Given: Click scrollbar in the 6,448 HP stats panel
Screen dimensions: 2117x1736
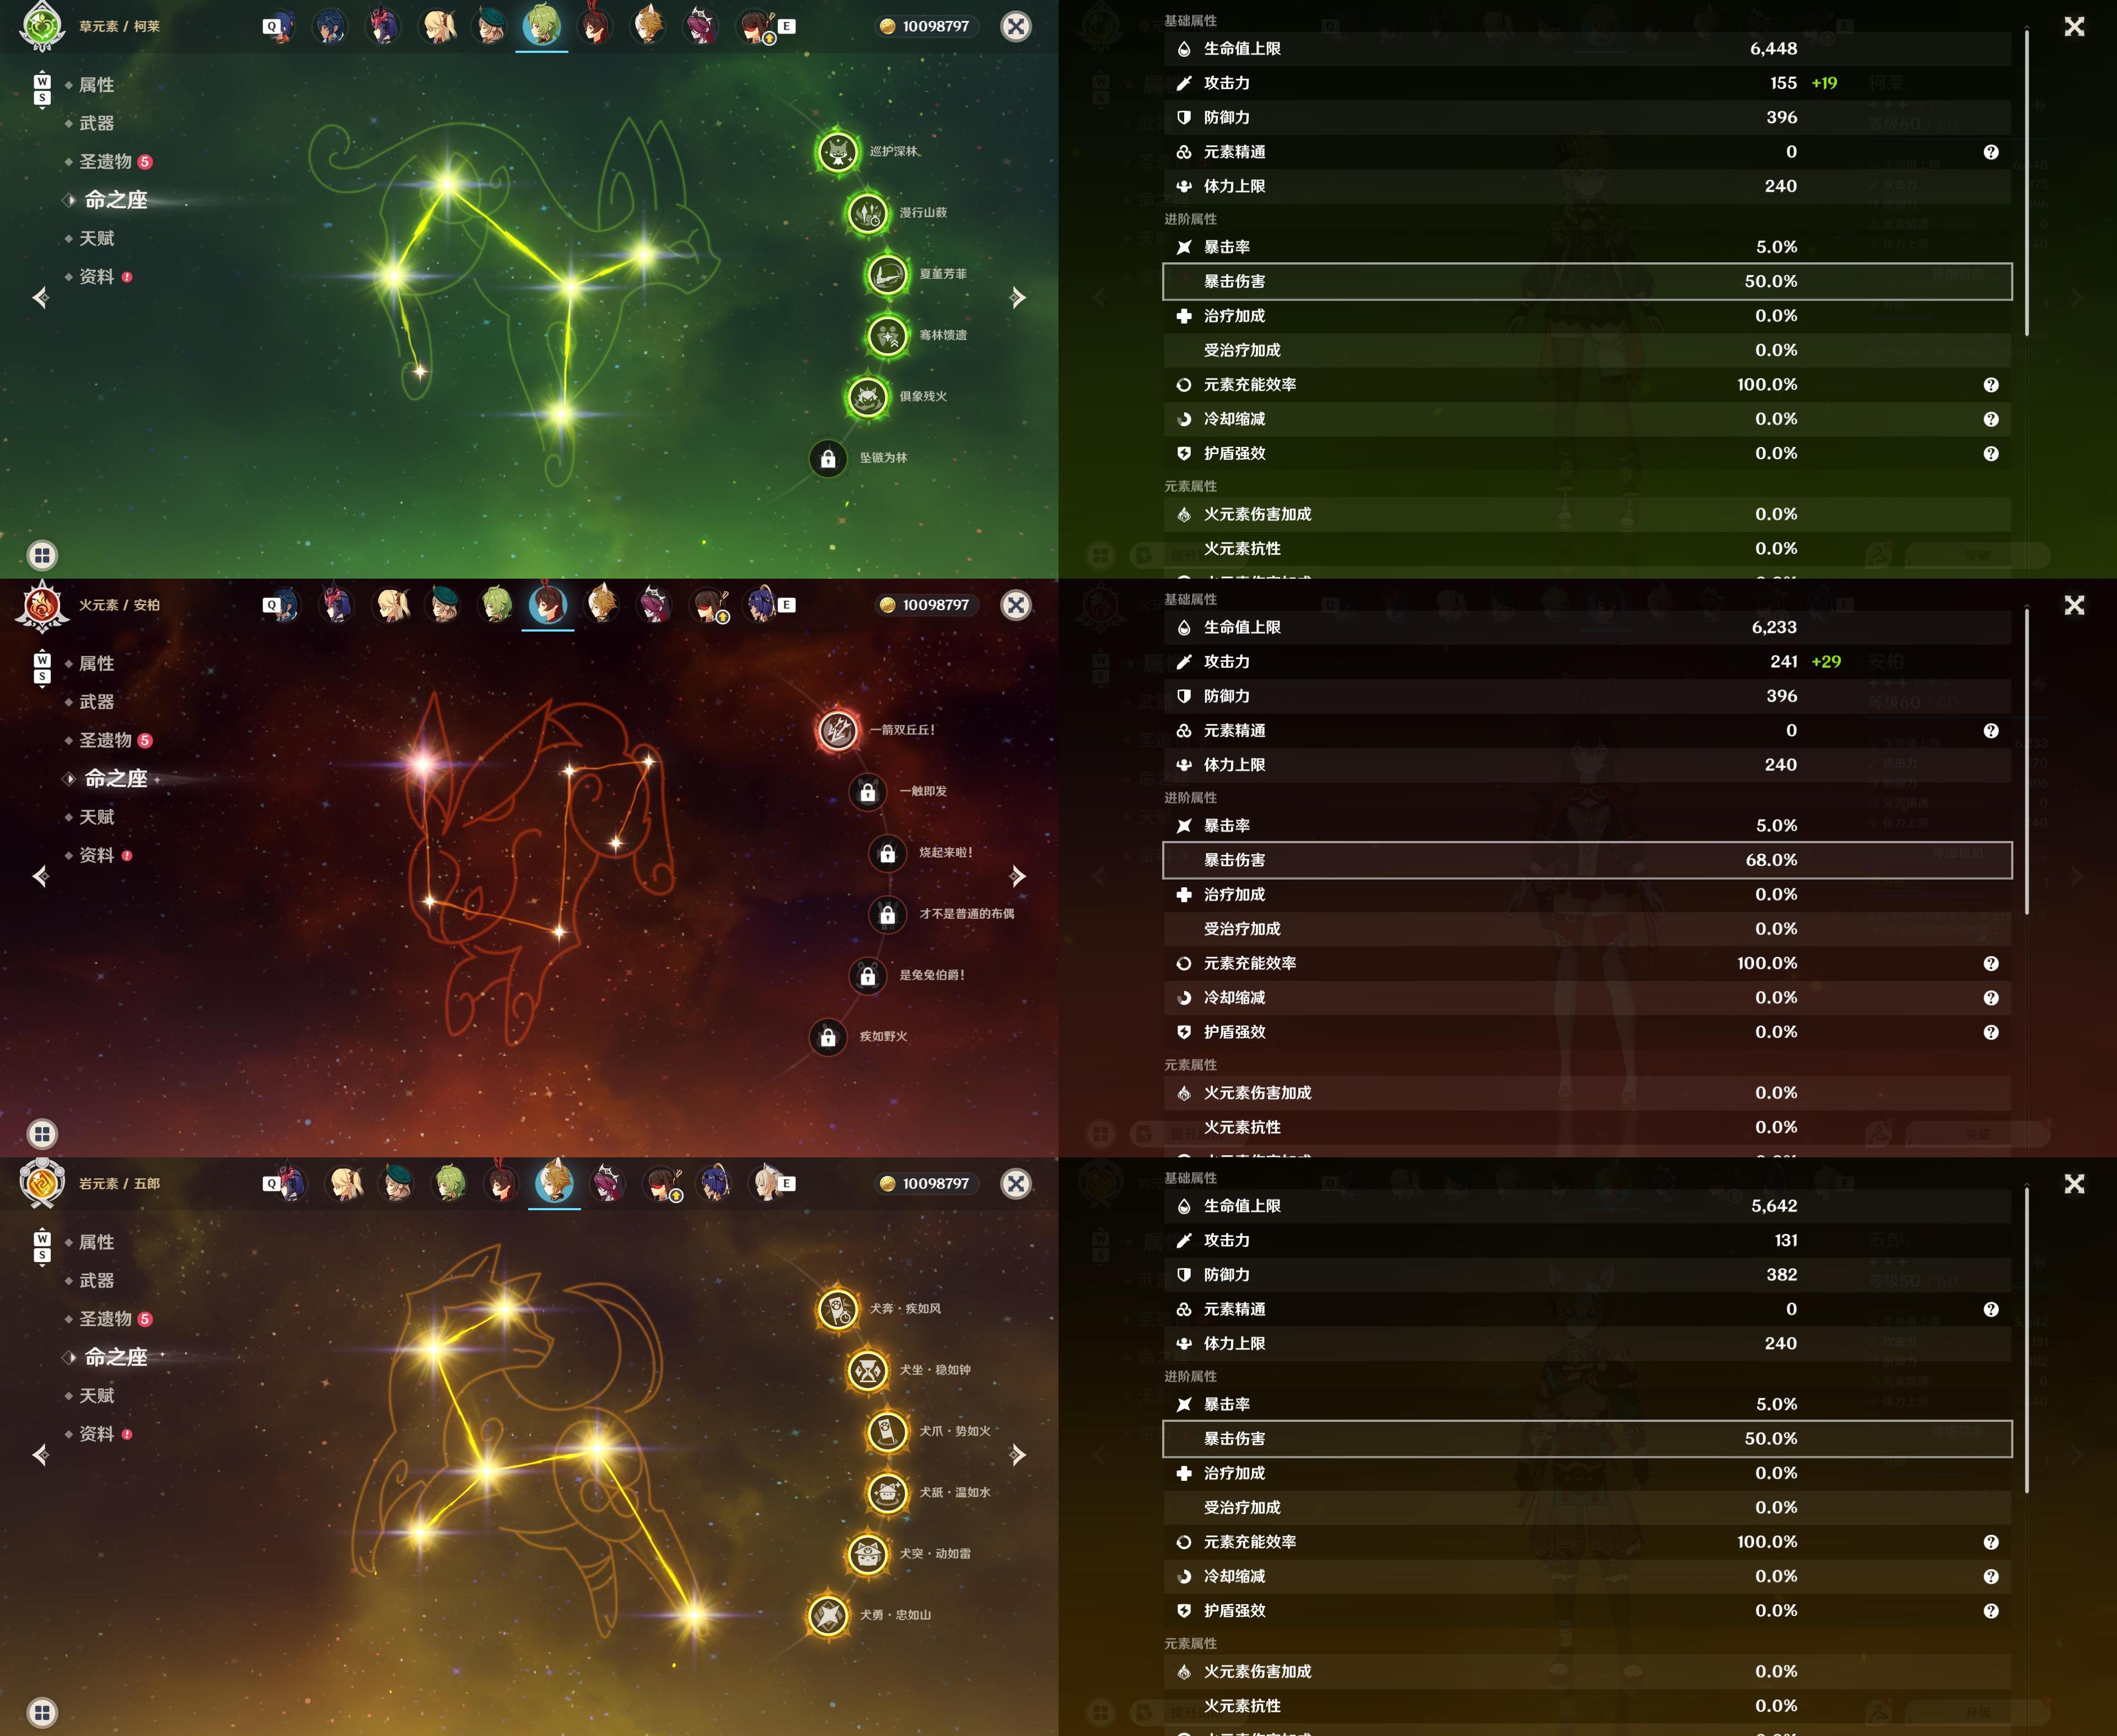Looking at the screenshot, I should coord(2027,183).
